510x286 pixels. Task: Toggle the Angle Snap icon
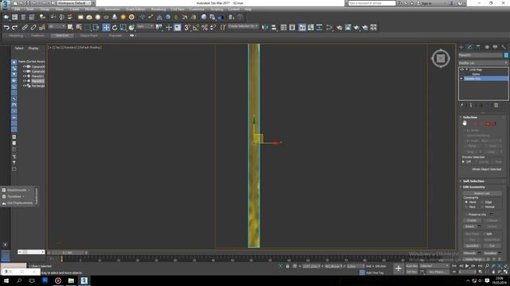195,28
